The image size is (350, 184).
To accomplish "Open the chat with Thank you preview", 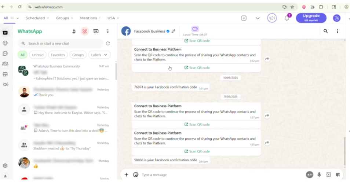I will (64, 92).
